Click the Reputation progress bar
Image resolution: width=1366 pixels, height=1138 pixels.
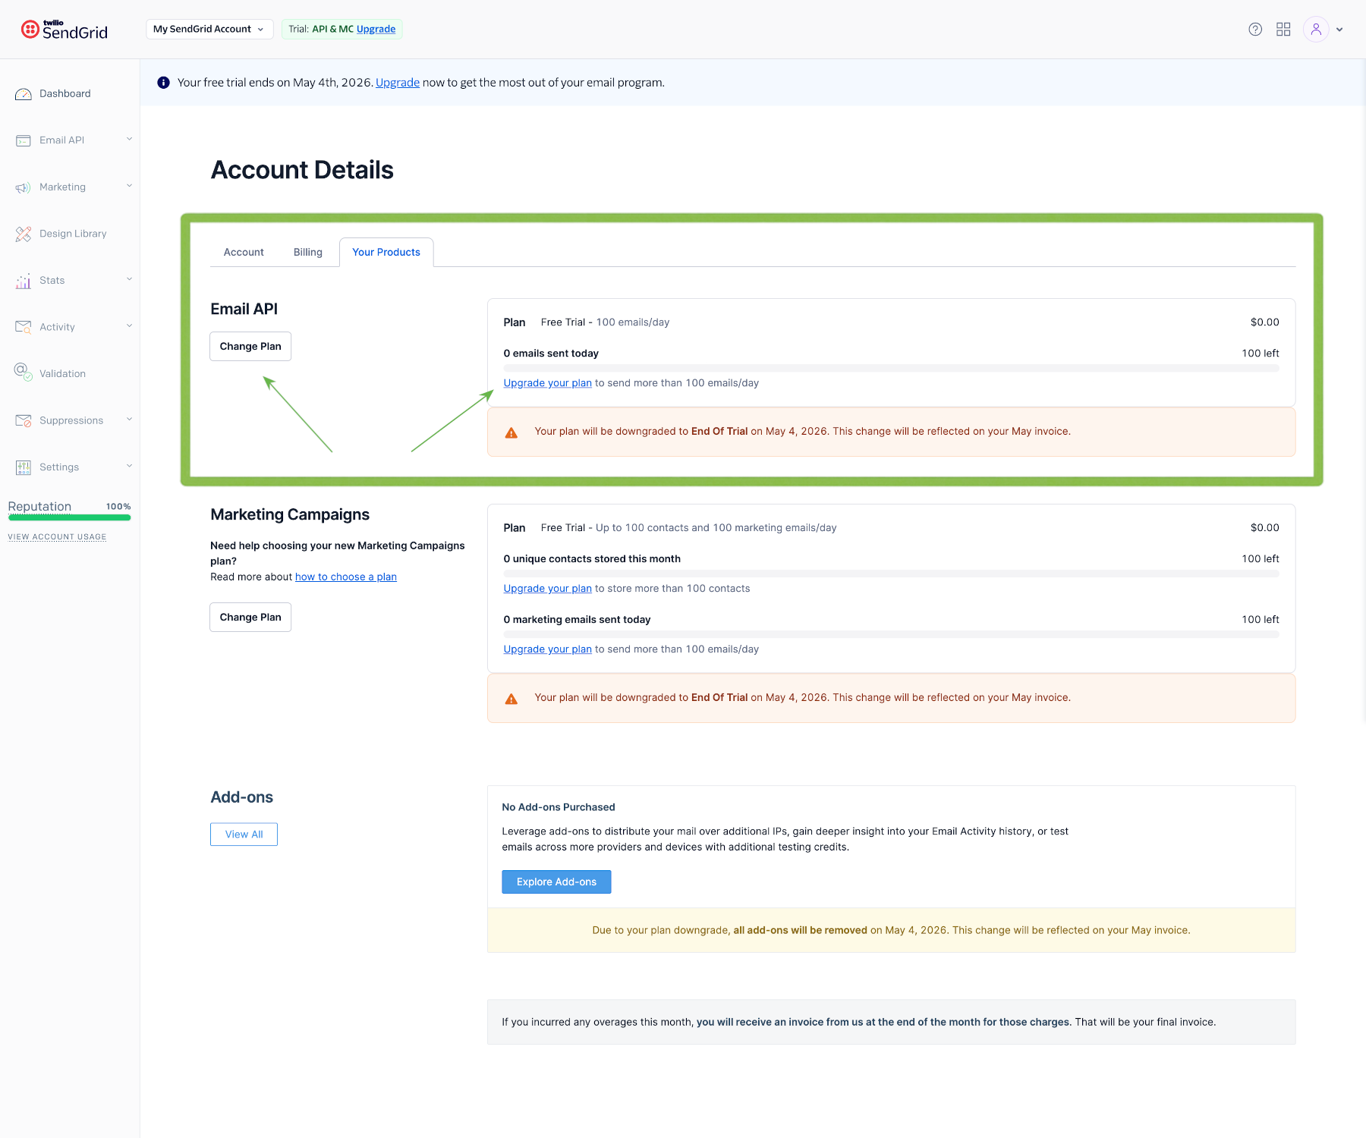(x=69, y=518)
